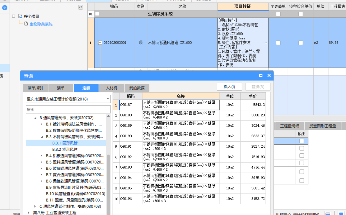Tick 主要清单 checkbox in 生物除臭系统 row

(x=278, y=14)
